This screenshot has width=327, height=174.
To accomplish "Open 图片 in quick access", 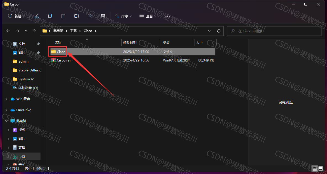I will [22, 53].
